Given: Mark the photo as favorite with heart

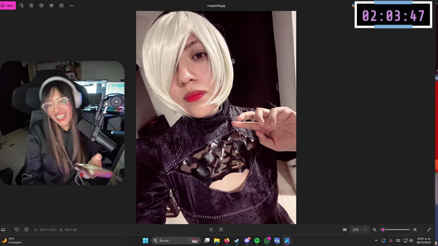Looking at the screenshot, I should tap(16, 230).
